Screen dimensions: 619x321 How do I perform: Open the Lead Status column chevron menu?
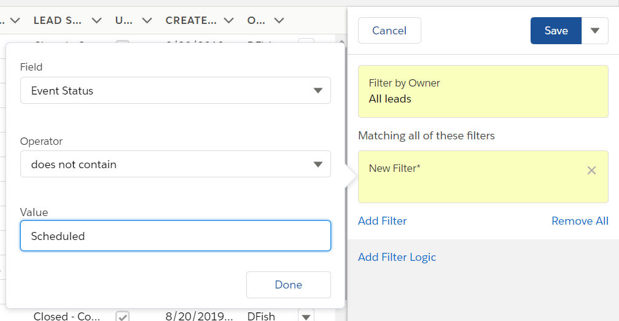click(x=96, y=20)
